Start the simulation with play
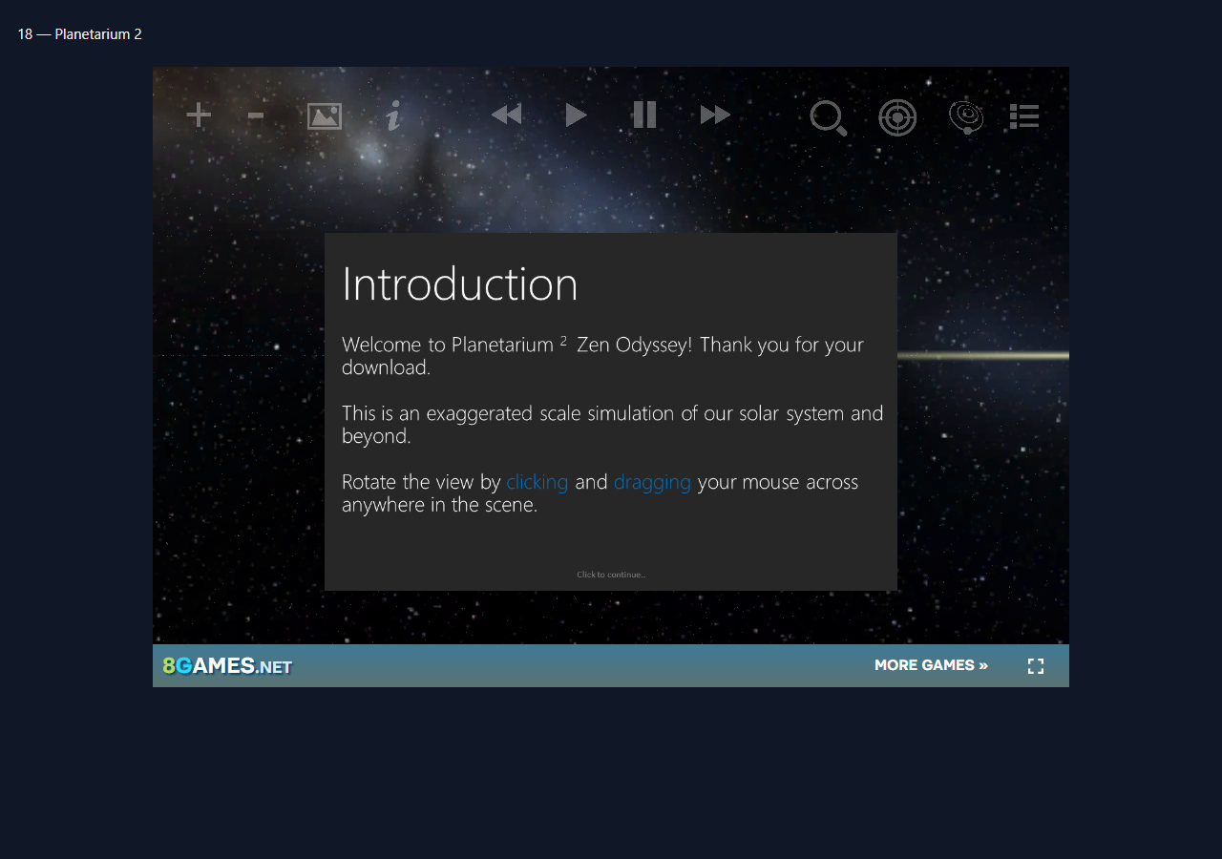This screenshot has width=1222, height=859. tap(576, 115)
